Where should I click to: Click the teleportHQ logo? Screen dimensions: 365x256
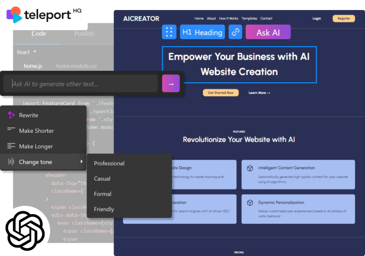[x=44, y=14]
